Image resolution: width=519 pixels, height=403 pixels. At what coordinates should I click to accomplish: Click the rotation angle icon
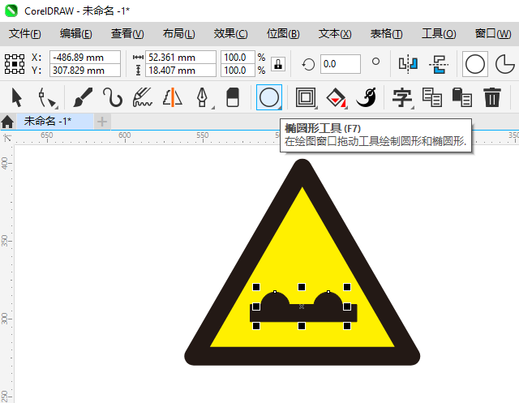[308, 64]
